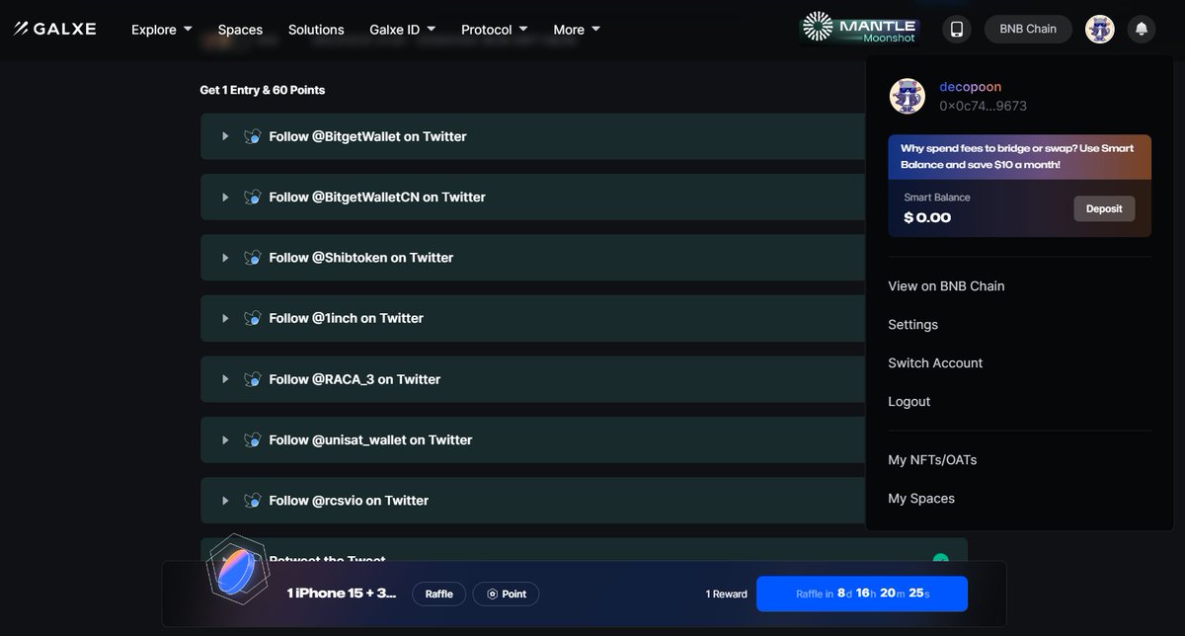Click the Raffle countdown button
Screen dimensions: 1185x636
pyautogui.click(x=862, y=595)
